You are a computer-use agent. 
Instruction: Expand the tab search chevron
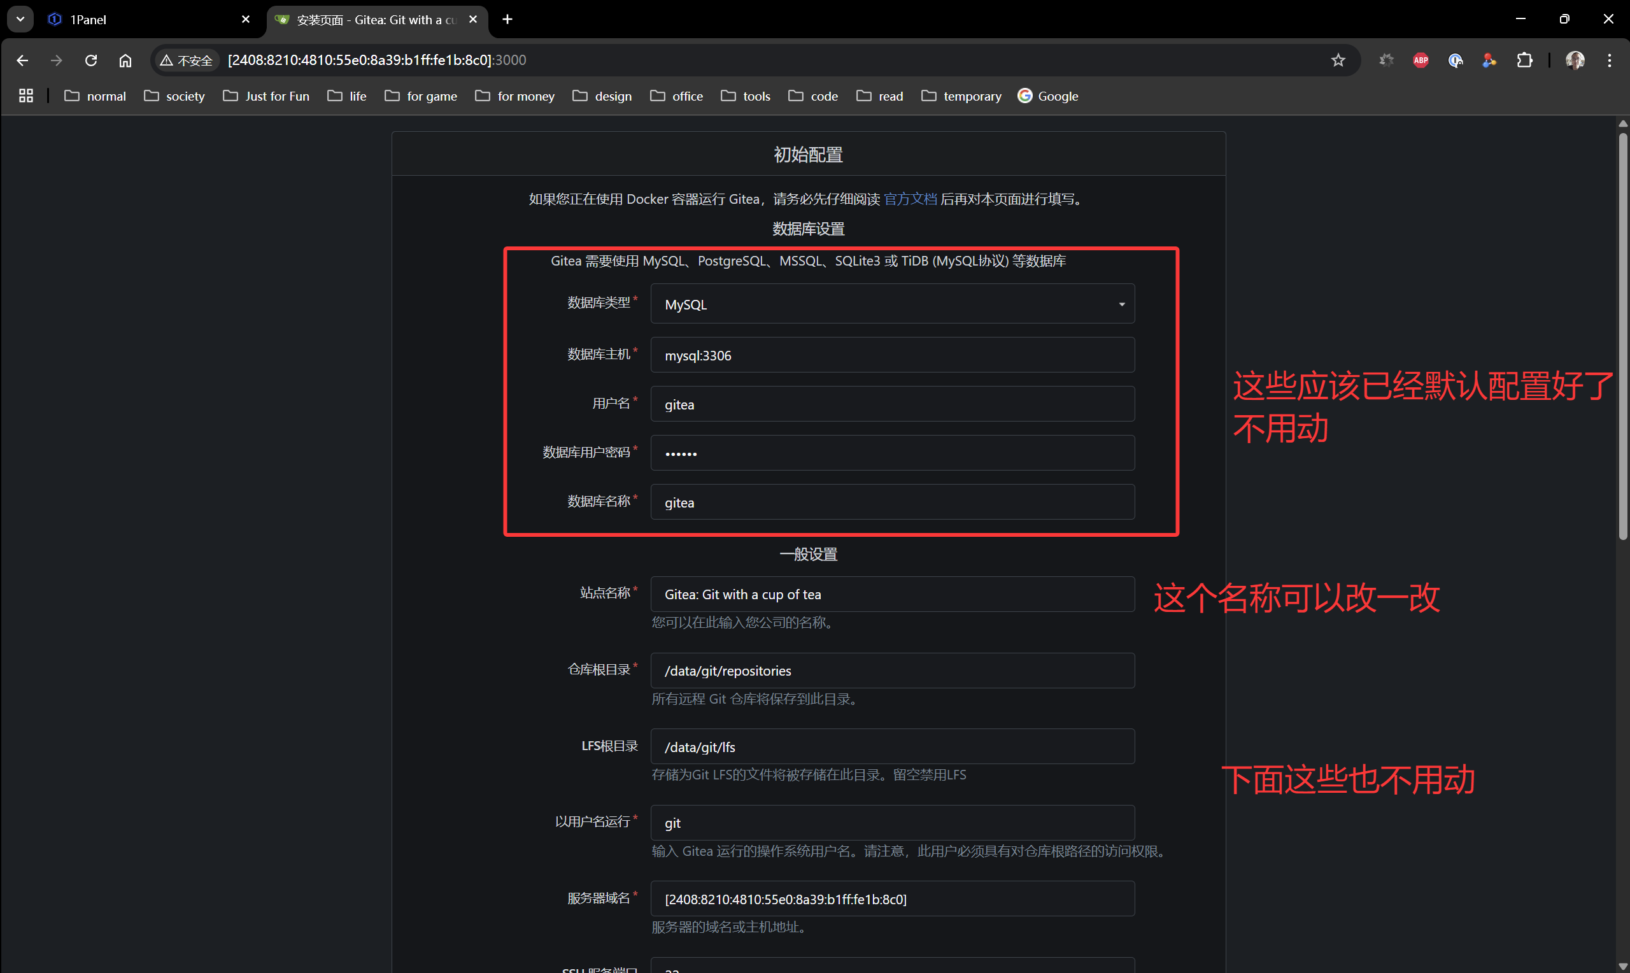(20, 19)
